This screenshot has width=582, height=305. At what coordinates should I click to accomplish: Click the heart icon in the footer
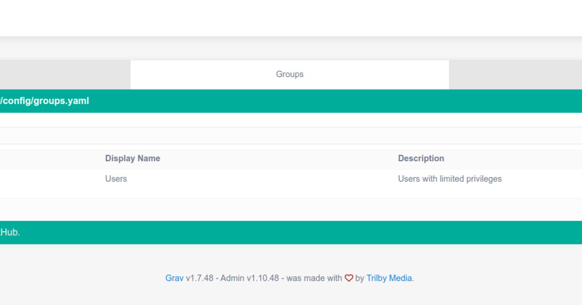[x=349, y=278]
